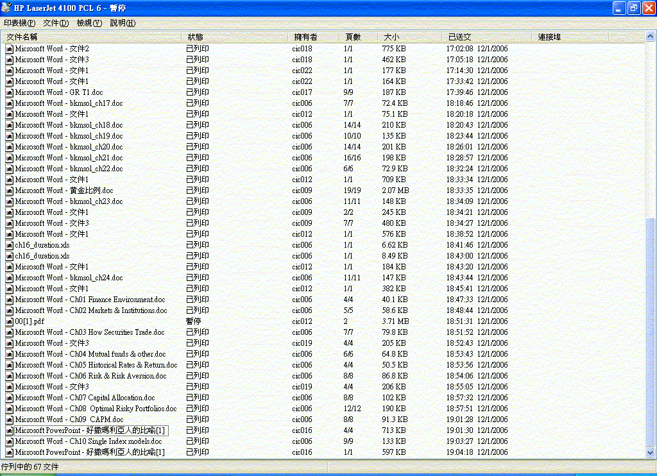Sort by 擁有者 column header
The width and height of the screenshot is (657, 476).
[313, 37]
